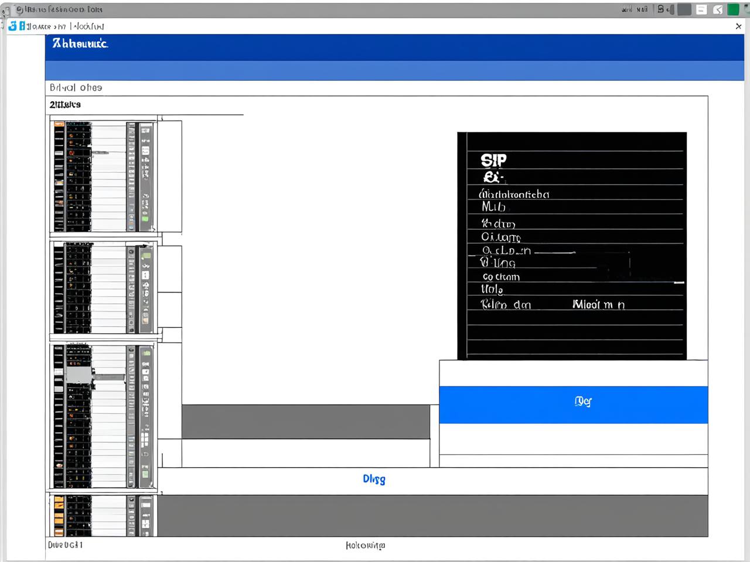Click the gray bar in the middle area
The image size is (750, 562).
(306, 421)
